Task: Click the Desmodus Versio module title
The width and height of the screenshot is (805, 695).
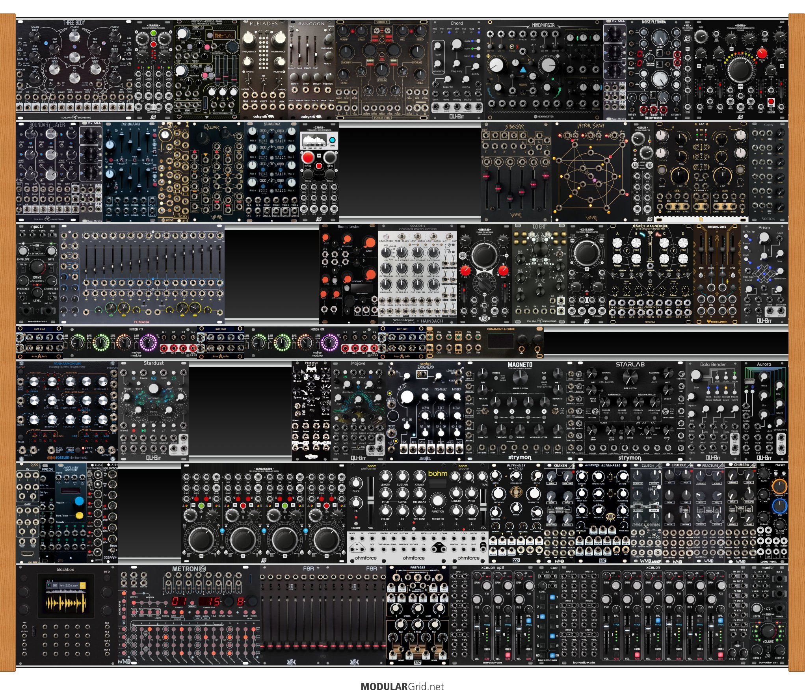Action: point(311,364)
